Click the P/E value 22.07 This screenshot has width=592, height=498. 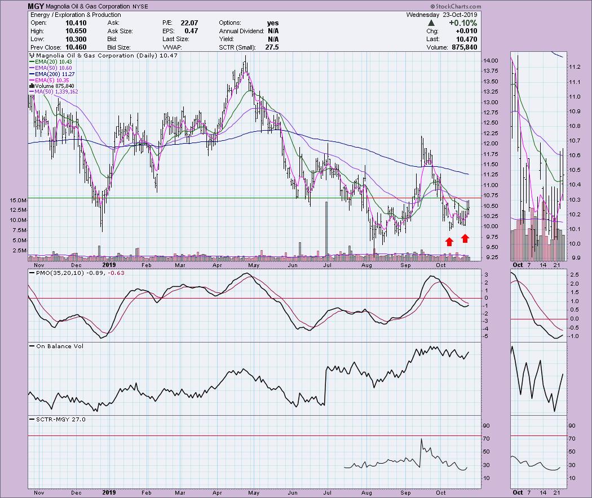click(x=189, y=23)
